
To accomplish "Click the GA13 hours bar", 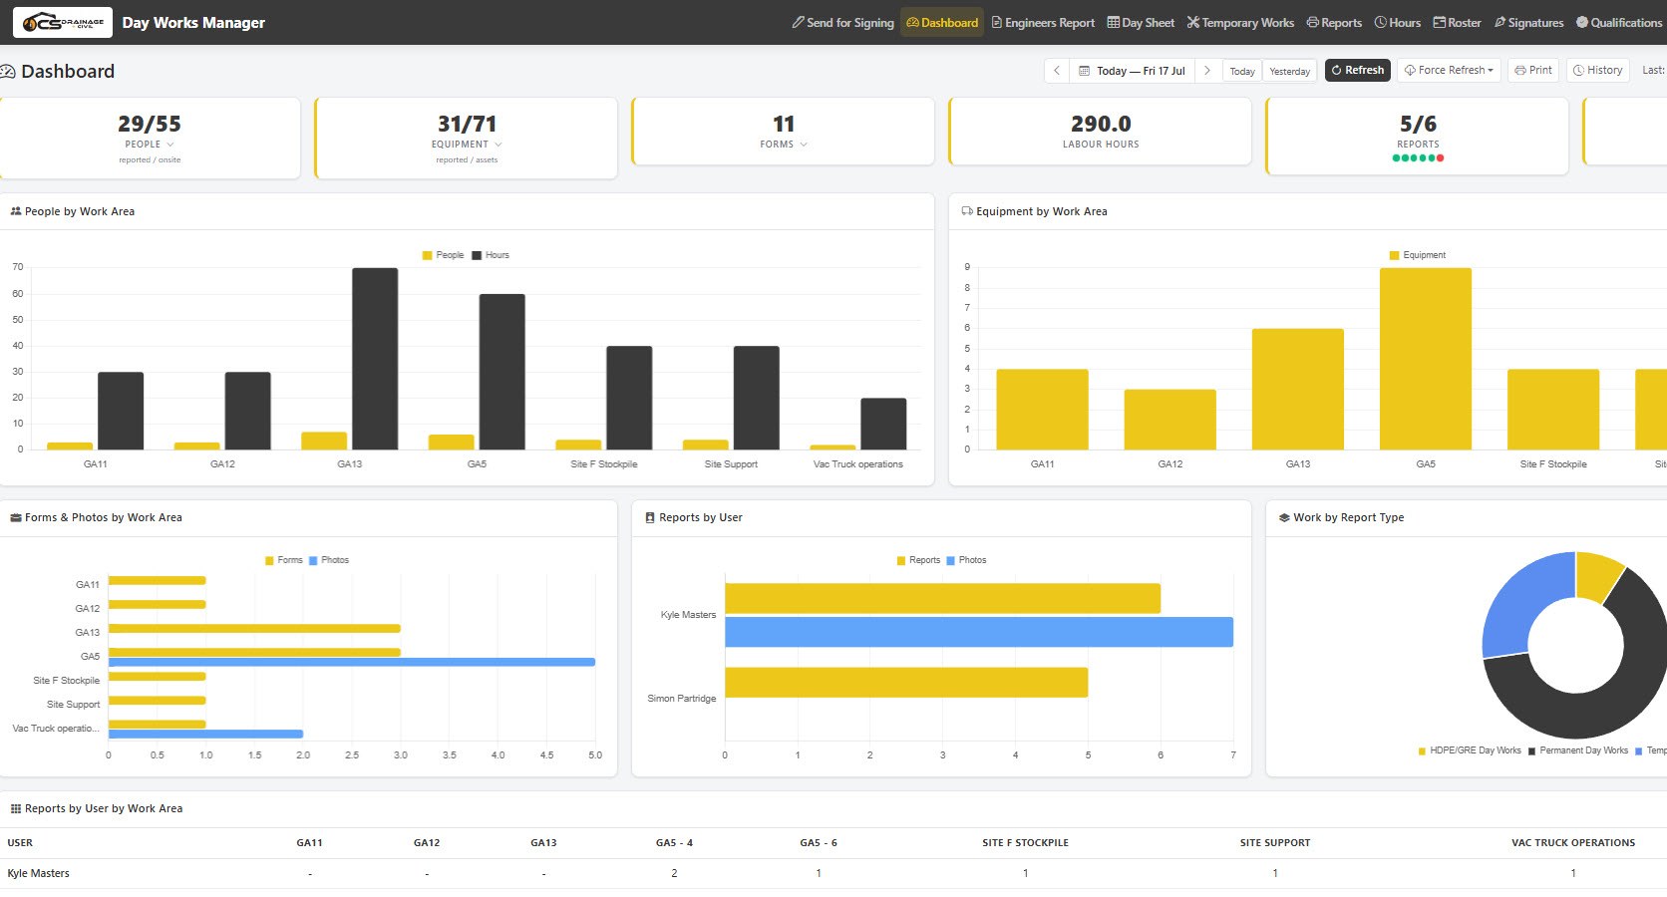I will coord(375,359).
